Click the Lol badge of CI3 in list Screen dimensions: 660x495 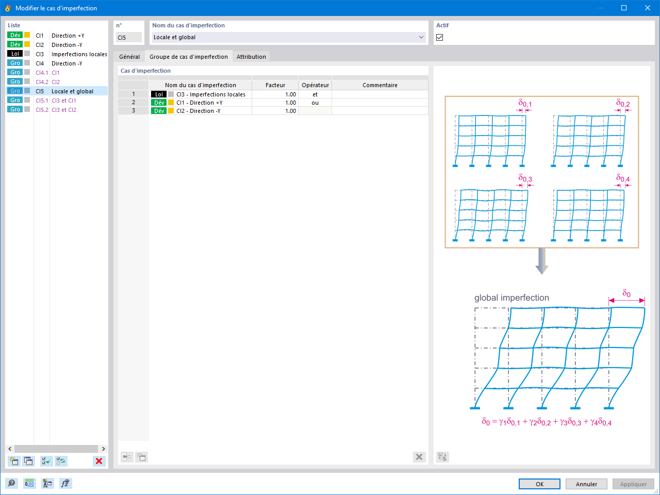click(x=15, y=54)
